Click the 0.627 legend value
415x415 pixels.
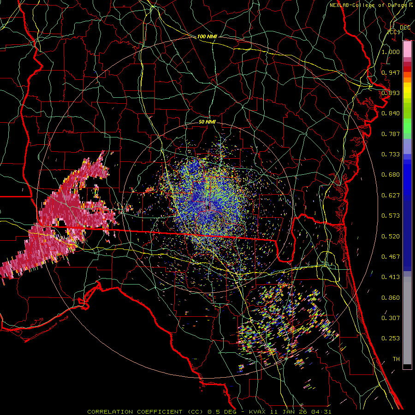391,196
